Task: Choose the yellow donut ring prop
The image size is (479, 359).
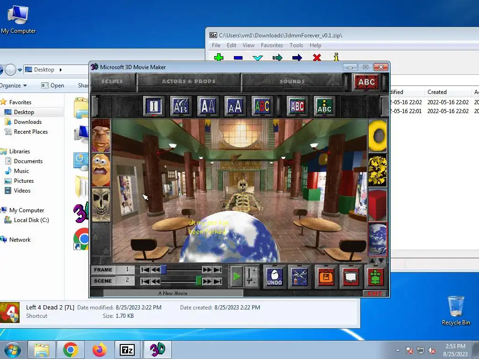Action: click(377, 136)
